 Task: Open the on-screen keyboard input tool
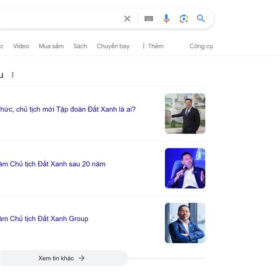149,18
